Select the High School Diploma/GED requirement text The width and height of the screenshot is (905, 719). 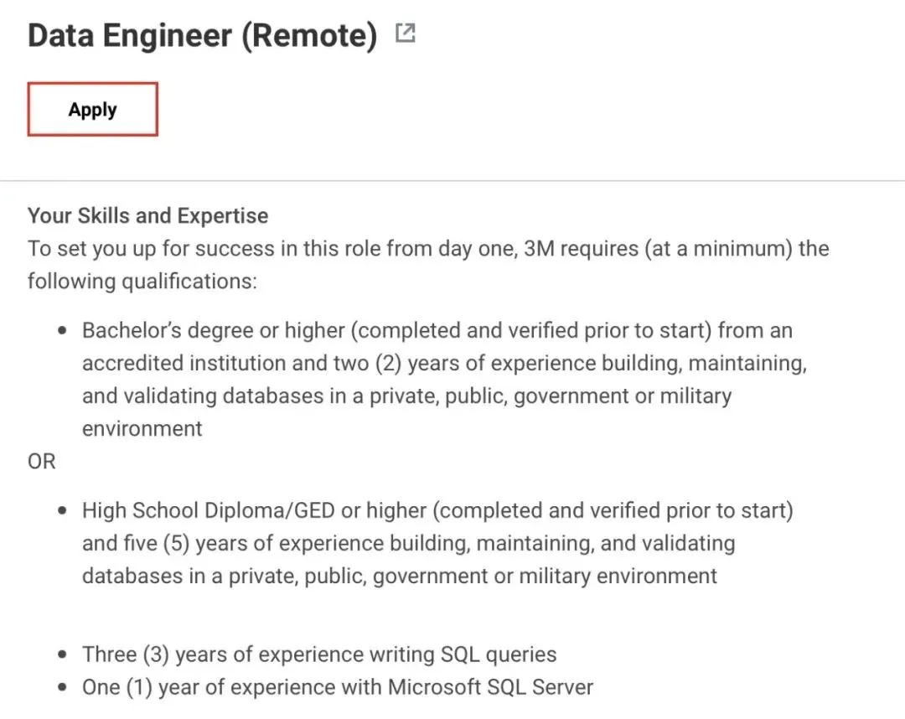[x=436, y=510]
